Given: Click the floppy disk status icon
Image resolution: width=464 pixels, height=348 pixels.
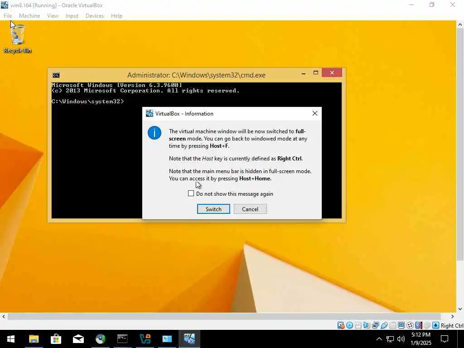Looking at the screenshot, I should (358, 325).
